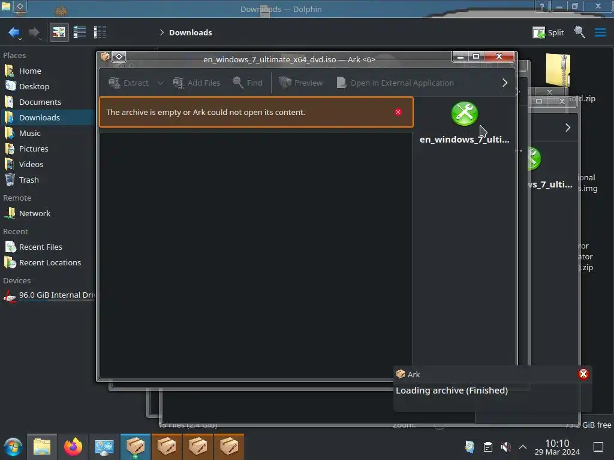Screen dimensions: 614x460
Task: Toggle Split view in Dolphin
Action: [548, 32]
